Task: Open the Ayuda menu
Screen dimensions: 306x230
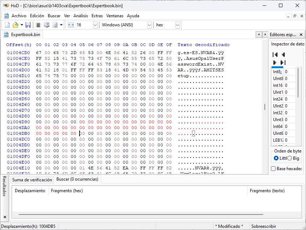Action: [x=133, y=16]
